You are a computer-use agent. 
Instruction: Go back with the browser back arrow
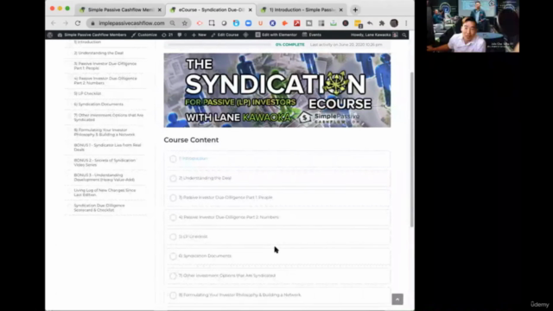click(x=54, y=23)
